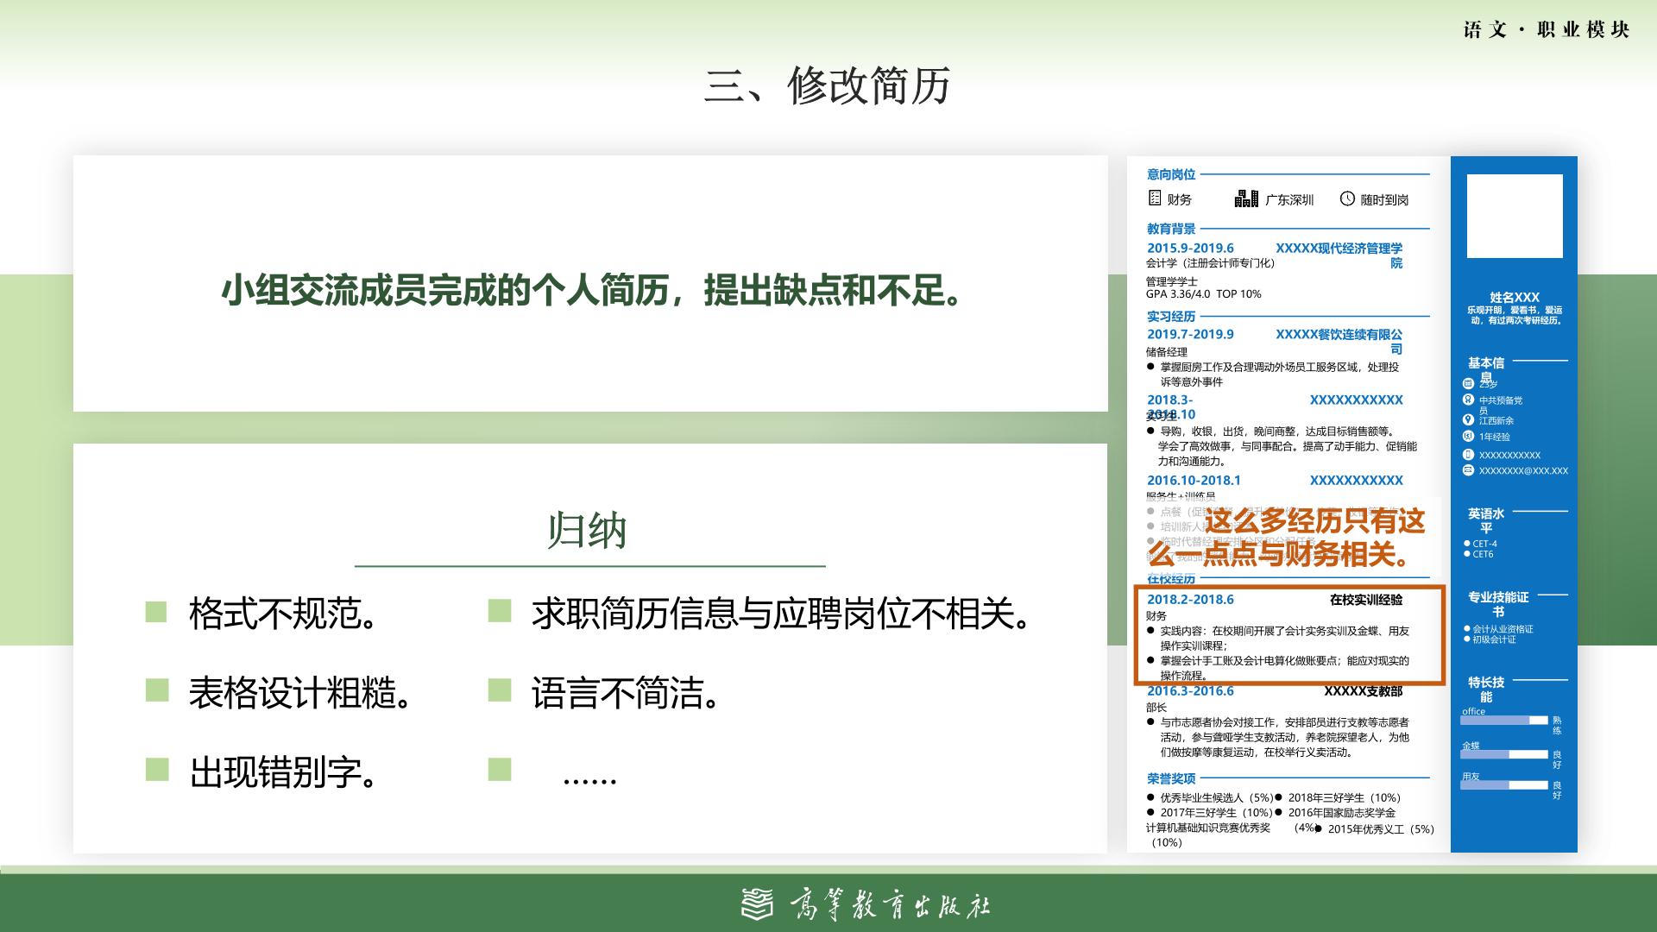The height and width of the screenshot is (932, 1657).
Task: Click GPA 3.36/4.0 TOP 10% text
Action: (x=1204, y=294)
